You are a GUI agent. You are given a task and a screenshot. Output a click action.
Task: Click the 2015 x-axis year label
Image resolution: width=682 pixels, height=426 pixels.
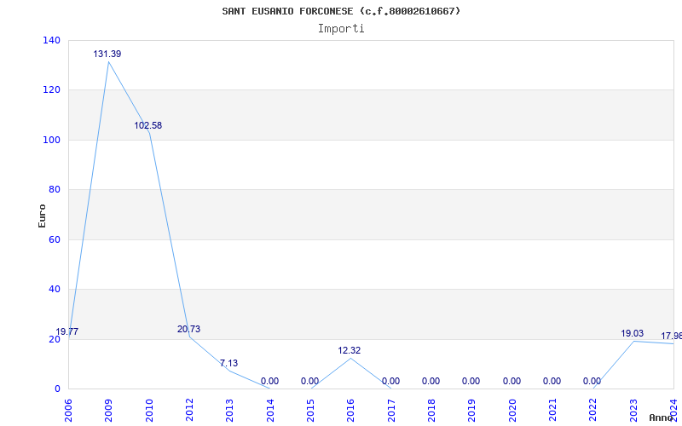(x=310, y=411)
